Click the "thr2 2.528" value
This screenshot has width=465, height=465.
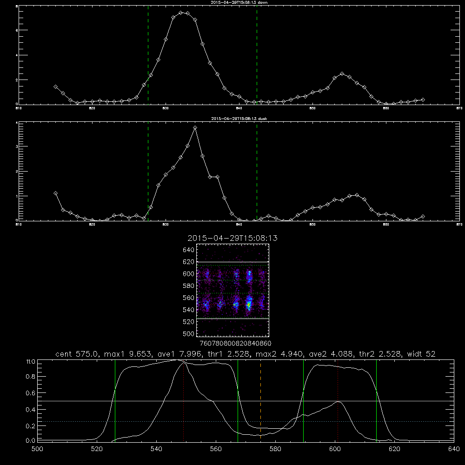379,354
